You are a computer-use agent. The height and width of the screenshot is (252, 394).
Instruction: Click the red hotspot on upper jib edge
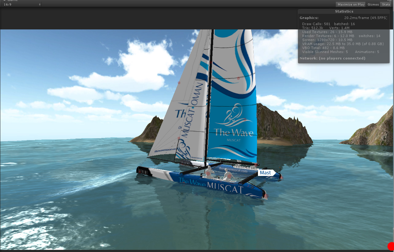(x=179, y=83)
